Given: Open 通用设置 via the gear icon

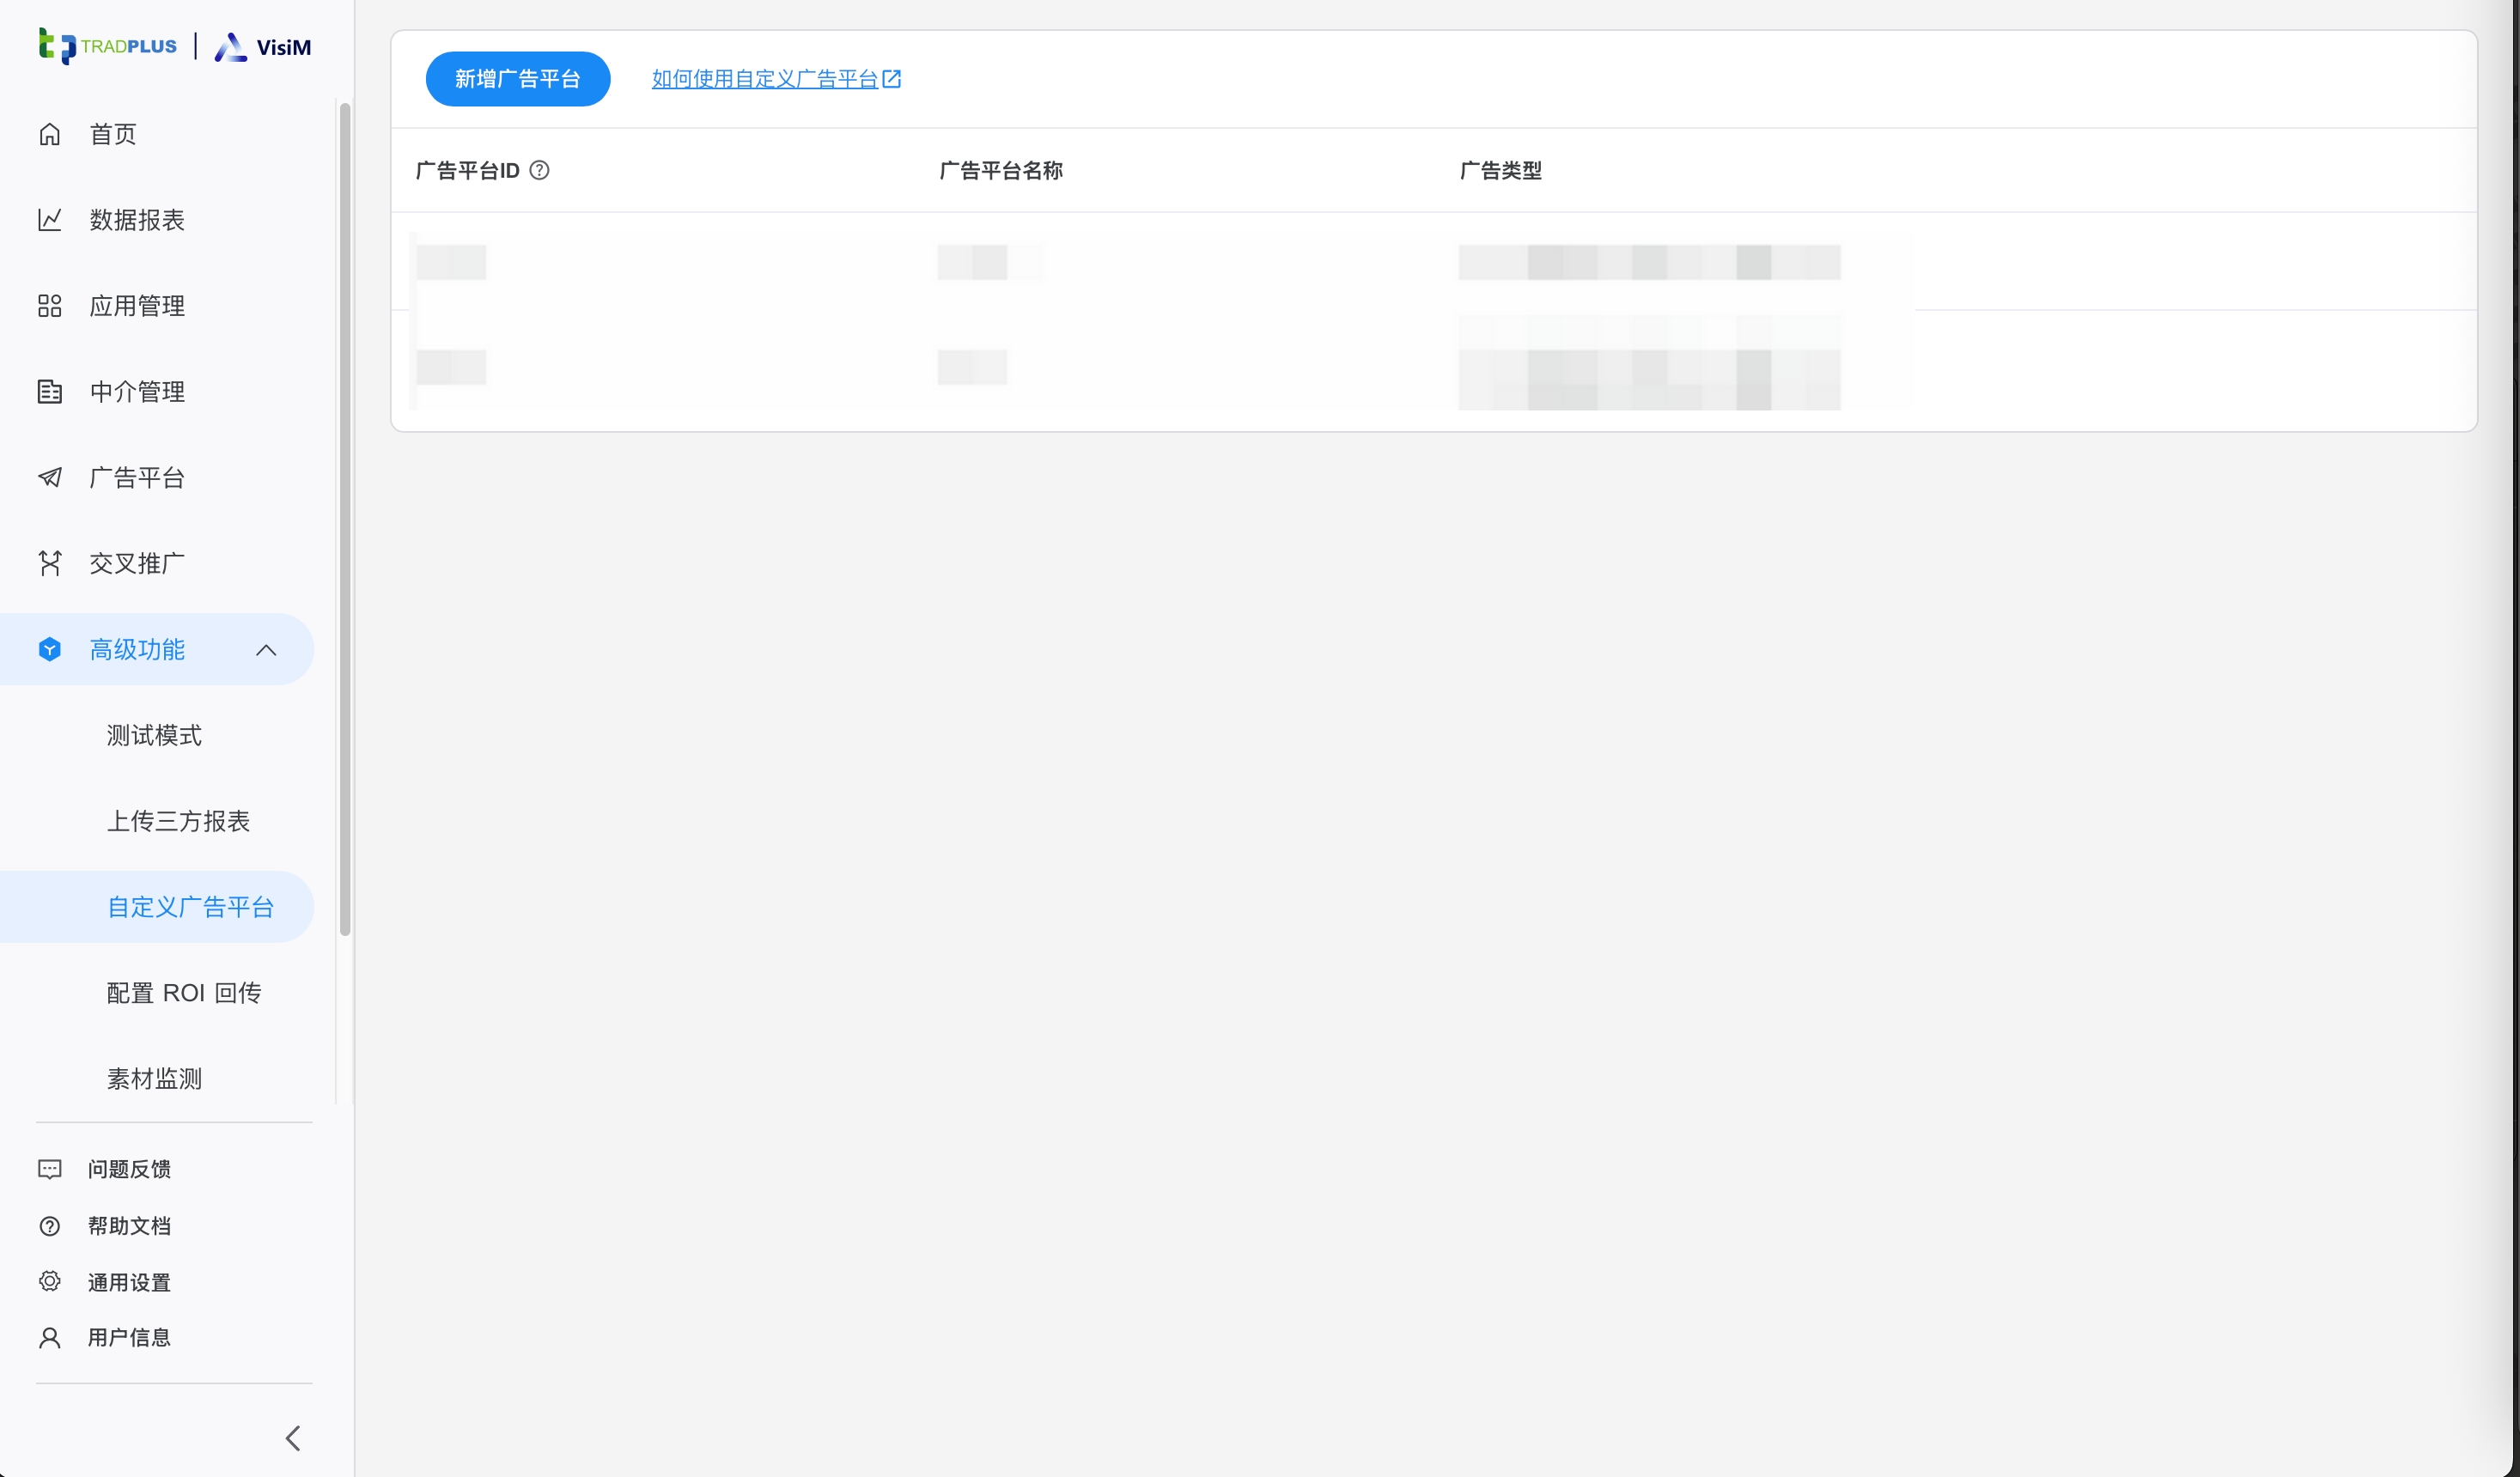Looking at the screenshot, I should (50, 1281).
